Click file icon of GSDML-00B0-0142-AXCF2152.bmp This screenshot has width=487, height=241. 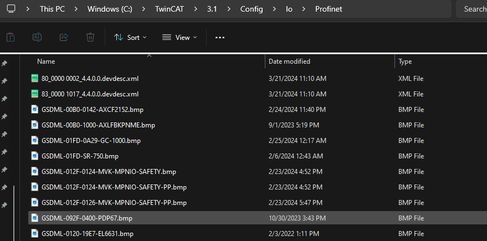tap(35, 109)
